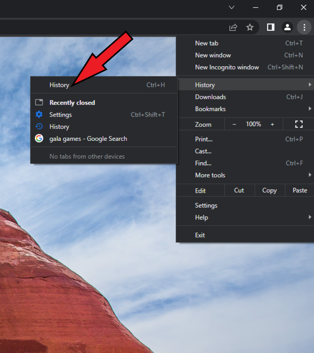Minimize the browser window
This screenshot has height=353, width=314.
point(256,8)
